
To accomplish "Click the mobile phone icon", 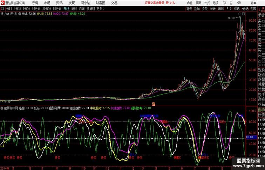I will pyautogui.click(x=231, y=3).
